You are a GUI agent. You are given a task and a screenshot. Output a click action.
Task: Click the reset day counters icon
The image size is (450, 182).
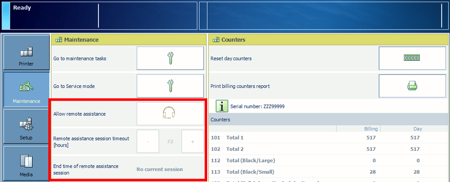pos(412,59)
